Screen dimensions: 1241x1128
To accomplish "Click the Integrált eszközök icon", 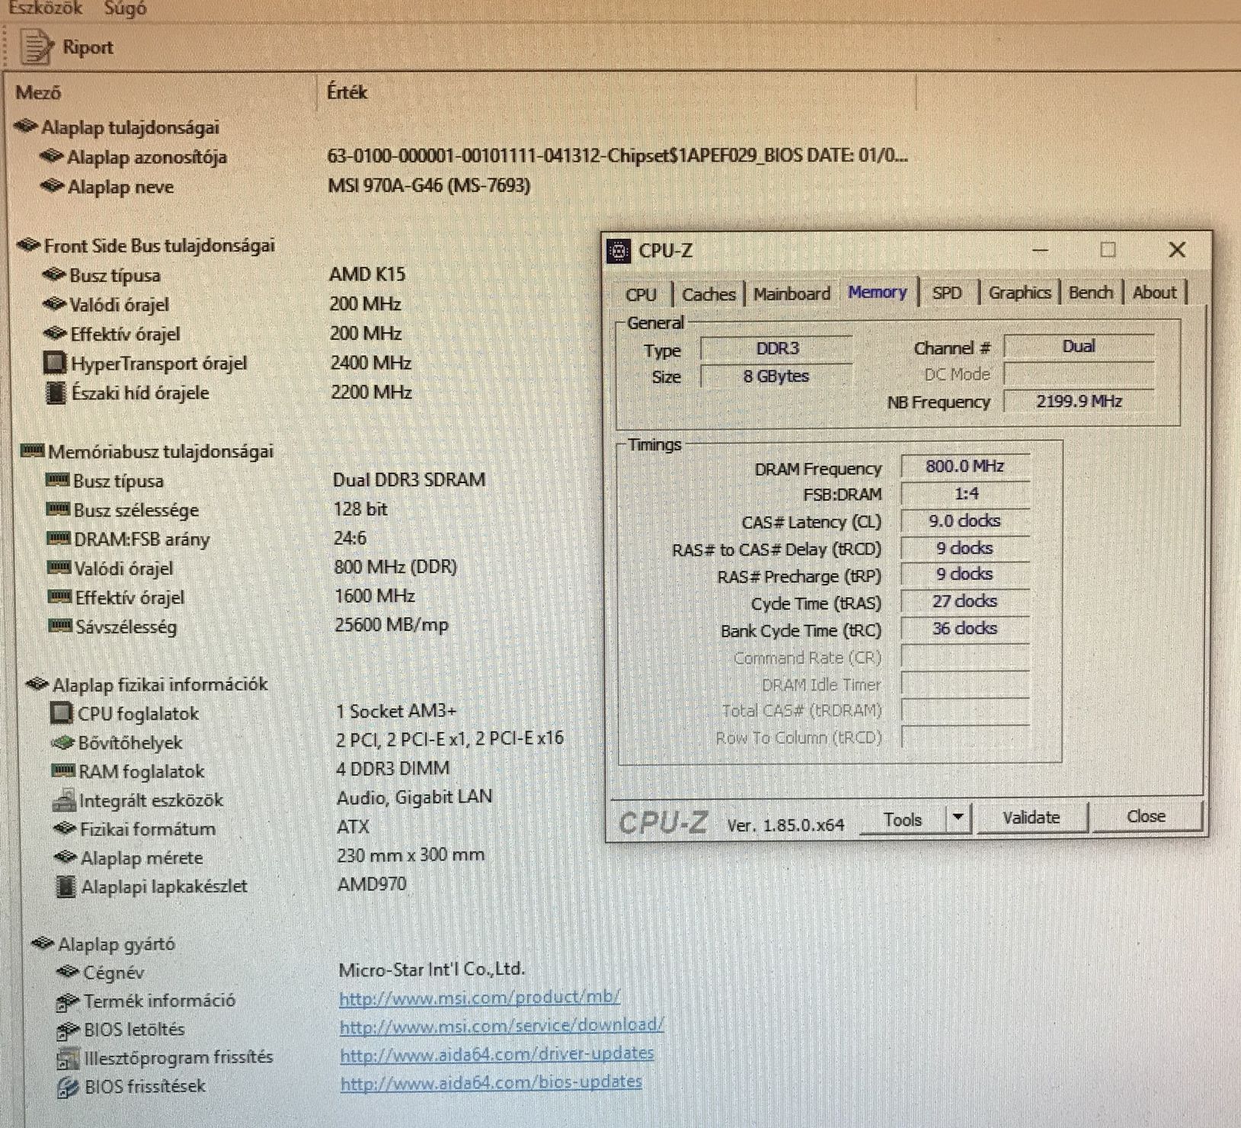I will (64, 800).
